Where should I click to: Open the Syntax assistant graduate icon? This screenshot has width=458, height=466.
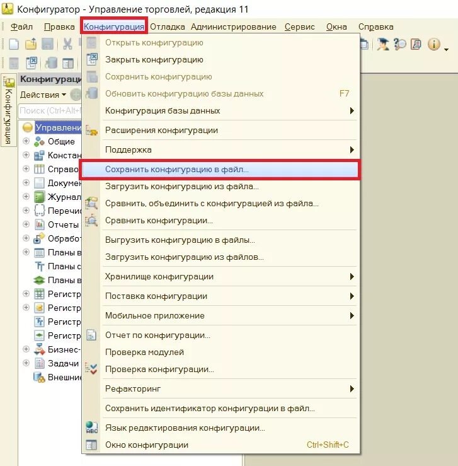click(x=383, y=44)
